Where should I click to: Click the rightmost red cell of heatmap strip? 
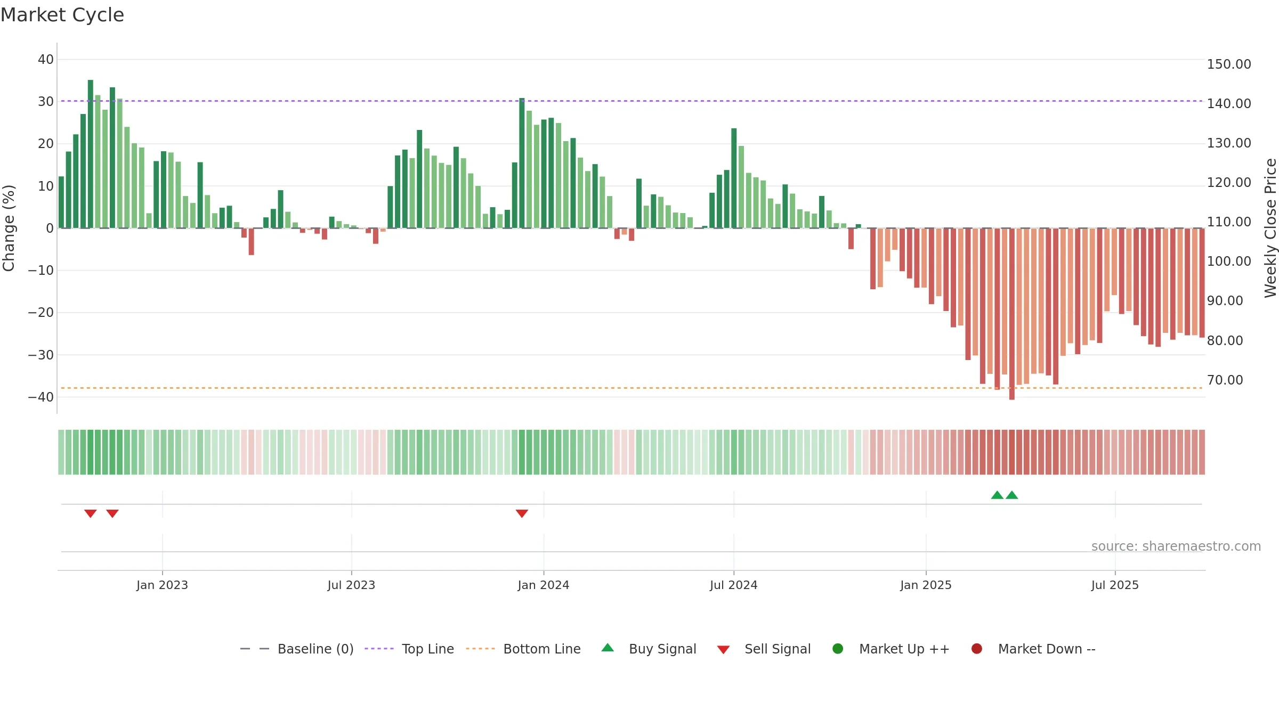click(x=1202, y=452)
